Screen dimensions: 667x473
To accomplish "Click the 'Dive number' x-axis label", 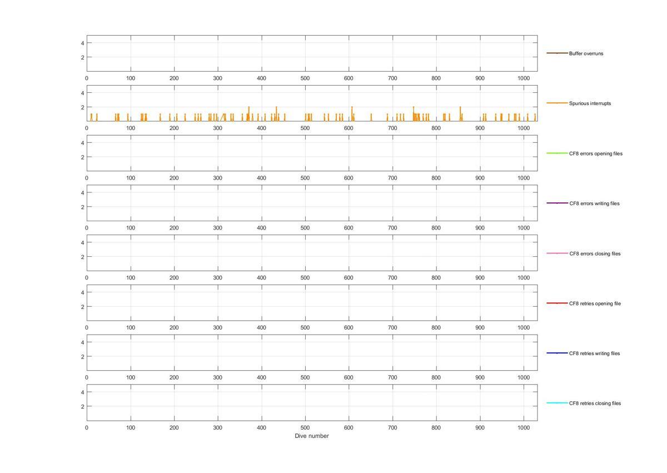I will pyautogui.click(x=312, y=436).
